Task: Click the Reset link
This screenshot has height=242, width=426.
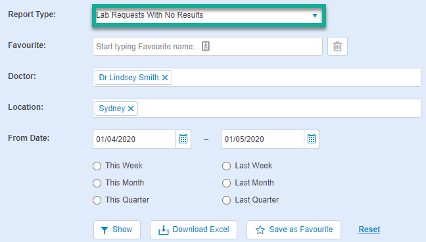Action: coord(369,230)
